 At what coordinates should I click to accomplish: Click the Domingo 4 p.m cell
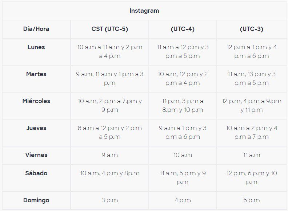click(183, 200)
